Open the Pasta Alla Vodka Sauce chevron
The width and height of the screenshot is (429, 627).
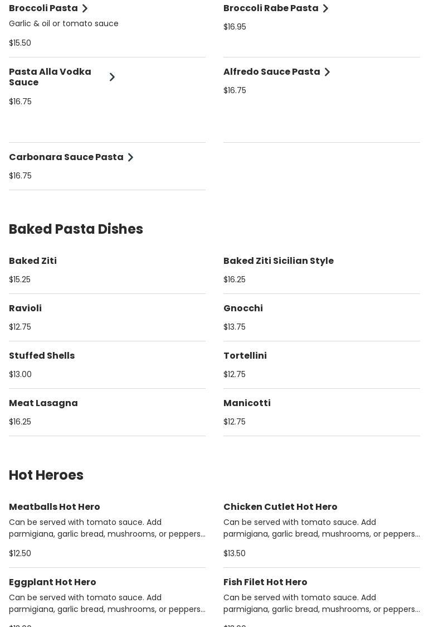pyautogui.click(x=112, y=77)
